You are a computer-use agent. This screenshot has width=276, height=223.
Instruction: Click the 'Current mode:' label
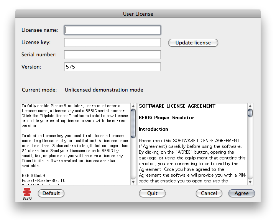pos(39,90)
